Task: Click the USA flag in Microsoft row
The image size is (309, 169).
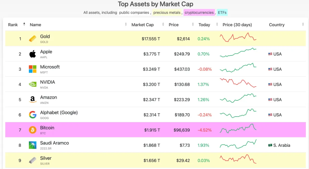Action: (270, 69)
